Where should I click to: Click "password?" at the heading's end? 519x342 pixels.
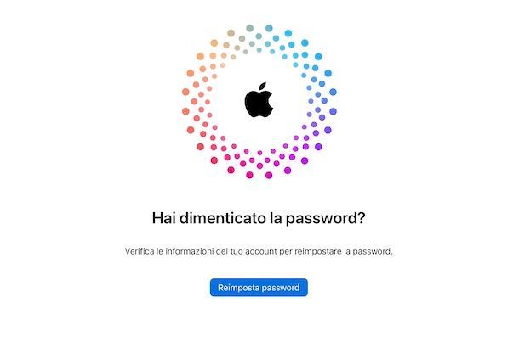point(326,219)
